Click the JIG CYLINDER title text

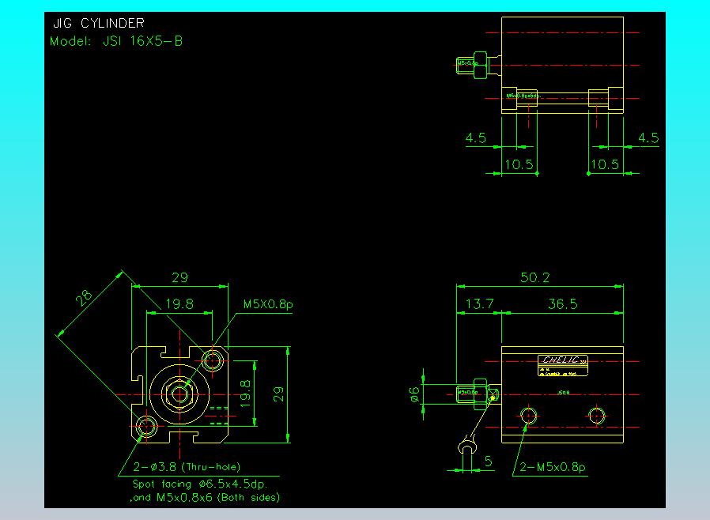[99, 23]
